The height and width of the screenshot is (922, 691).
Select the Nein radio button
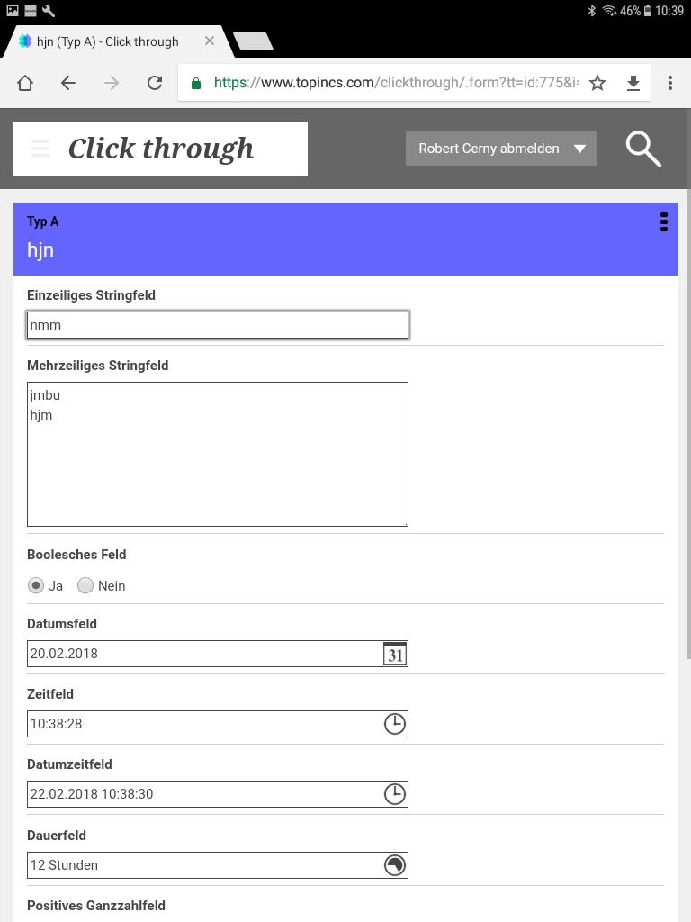click(85, 586)
